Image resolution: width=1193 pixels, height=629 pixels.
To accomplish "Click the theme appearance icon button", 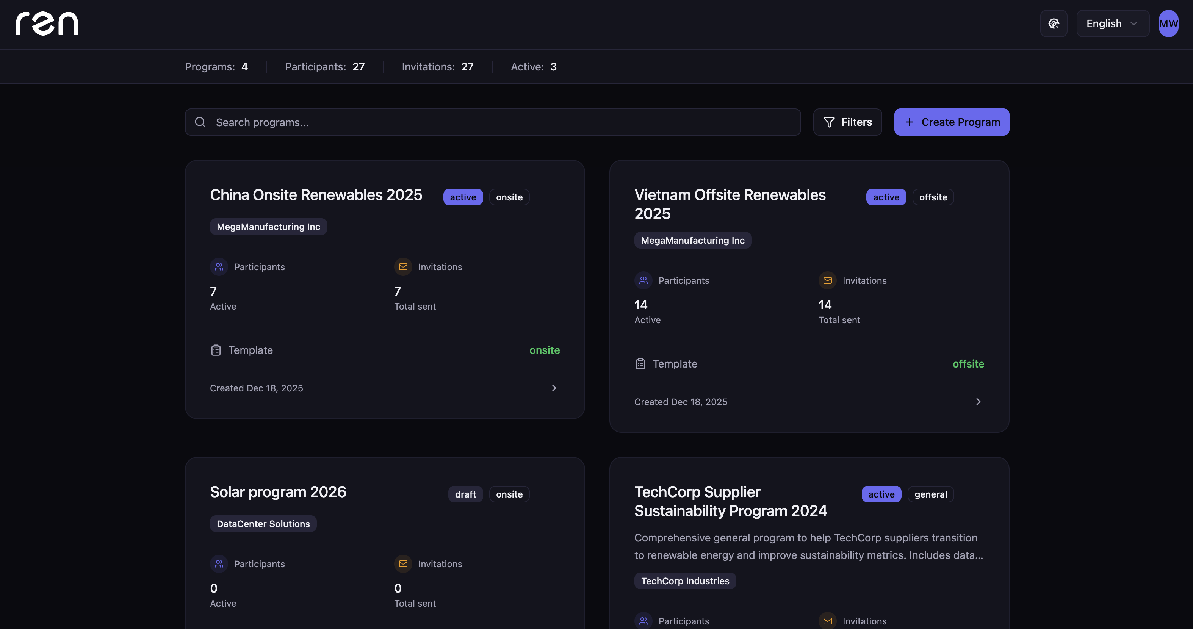I will point(1054,23).
